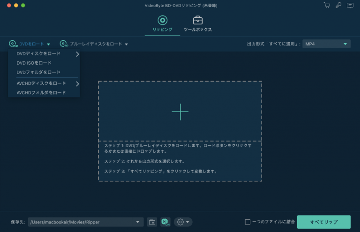Click the key registration icon

pos(338,6)
